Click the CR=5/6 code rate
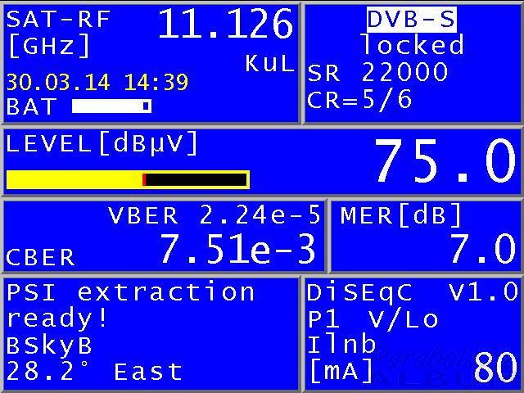This screenshot has width=524, height=393. (x=359, y=99)
